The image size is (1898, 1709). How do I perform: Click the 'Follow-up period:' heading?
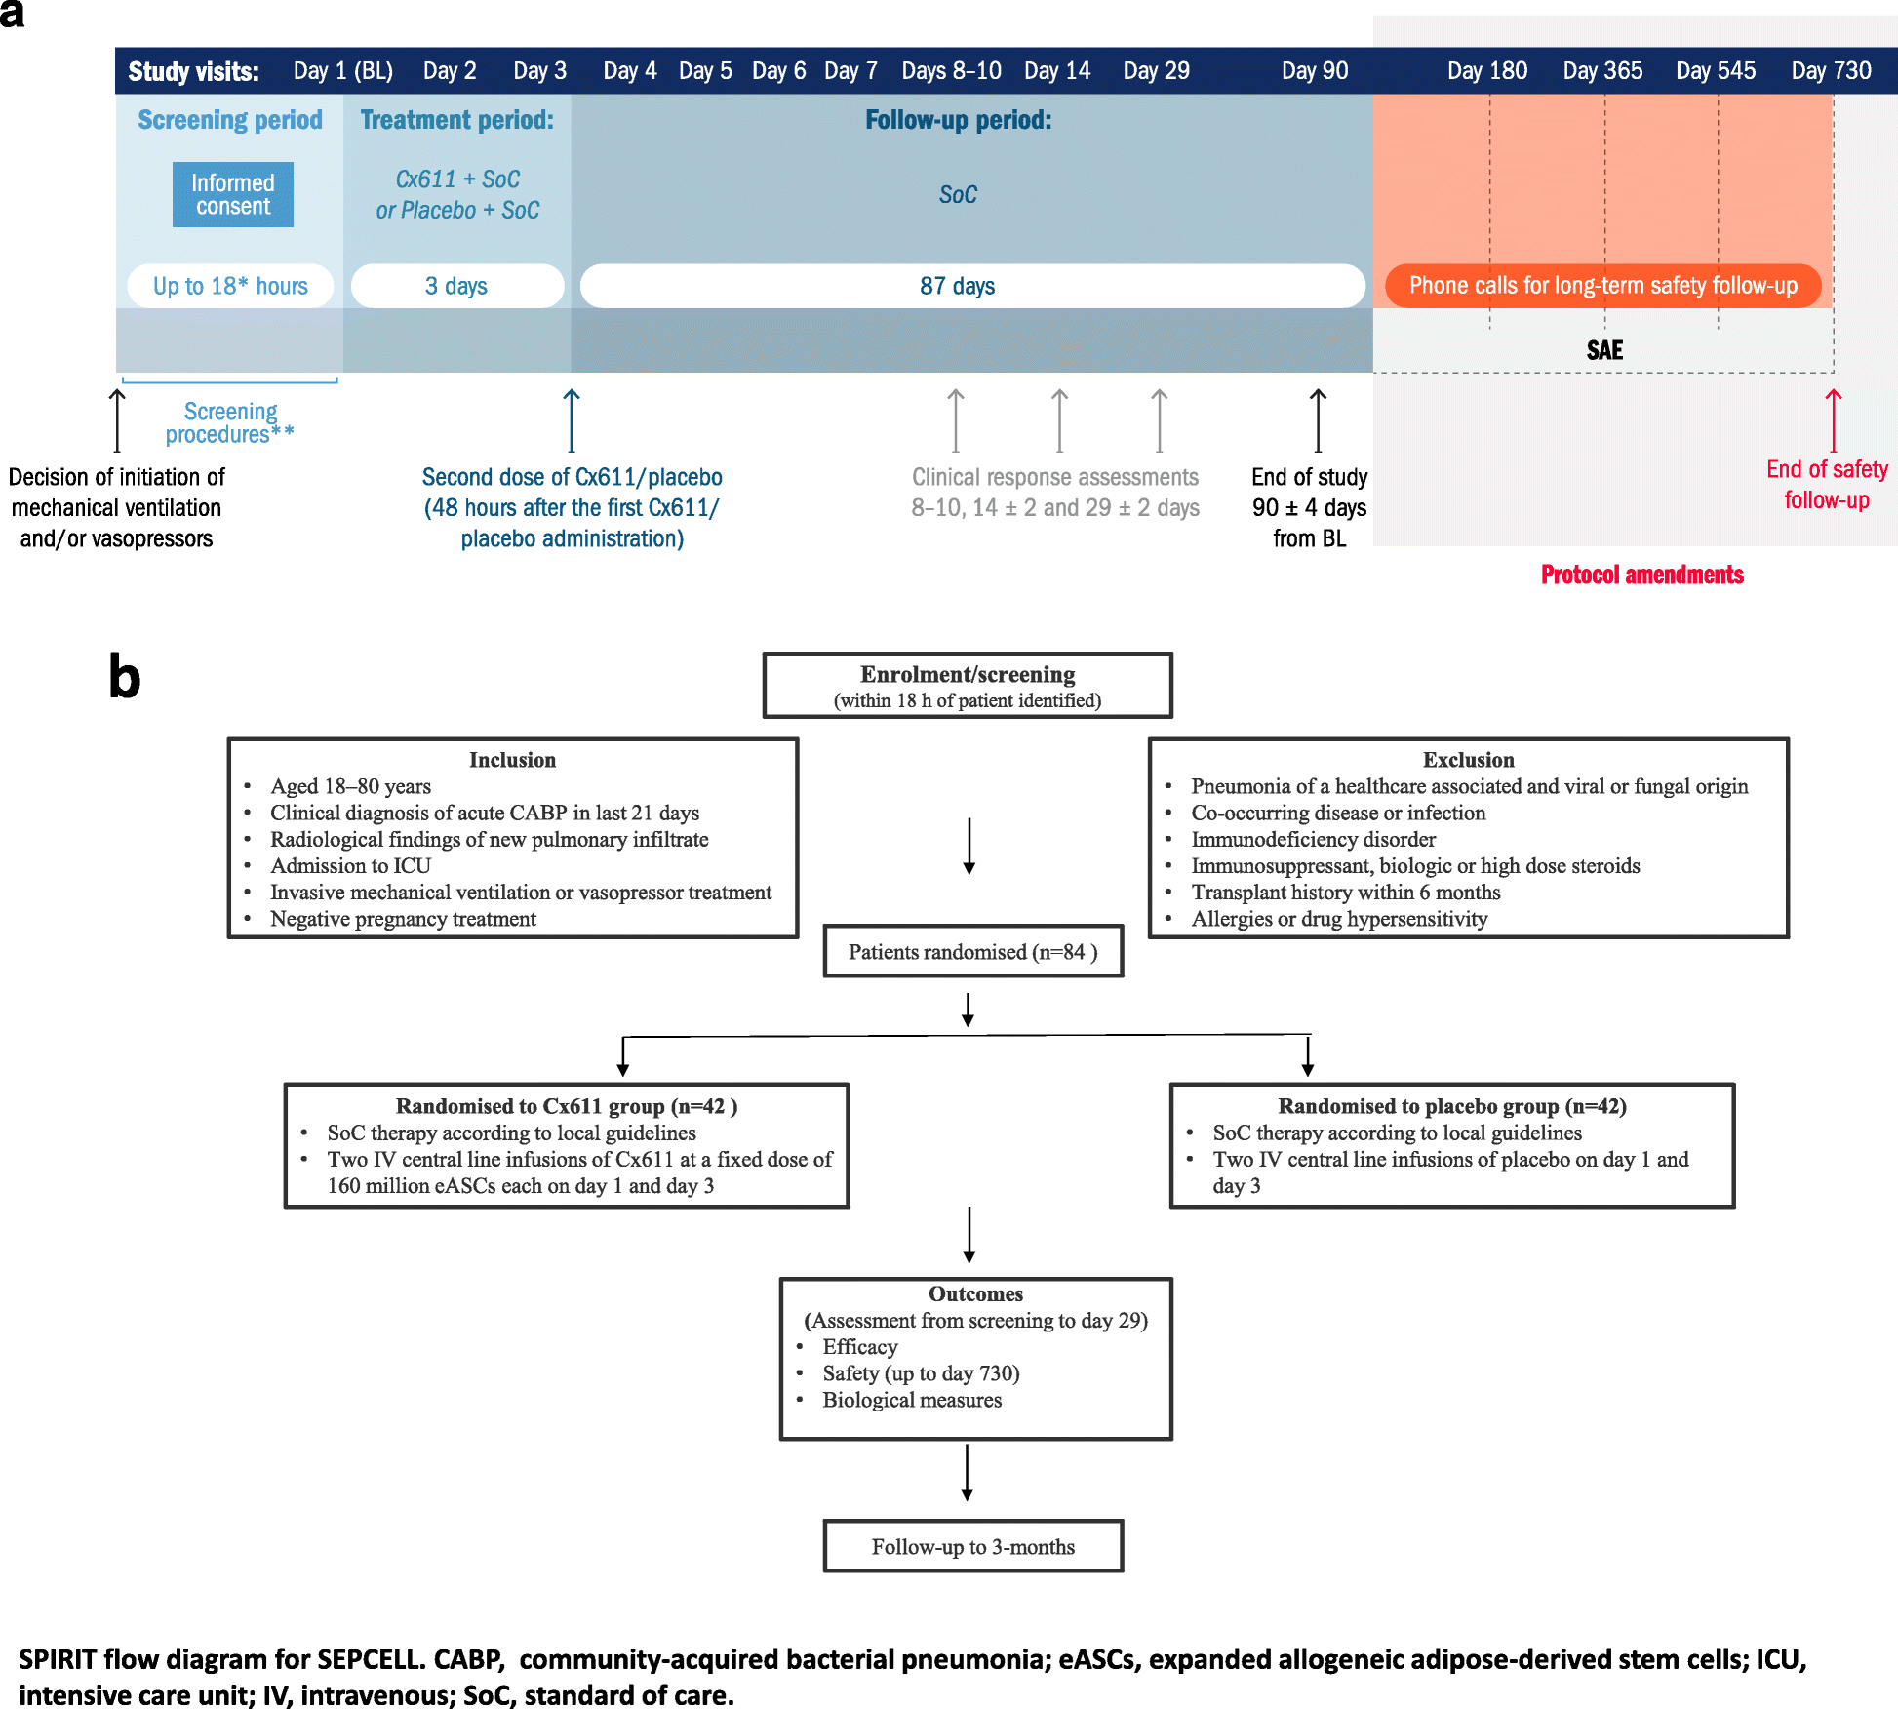(959, 120)
